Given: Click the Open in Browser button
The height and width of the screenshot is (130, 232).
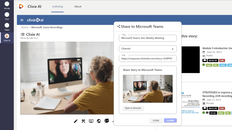Looking at the screenshot, I should 133,108.
